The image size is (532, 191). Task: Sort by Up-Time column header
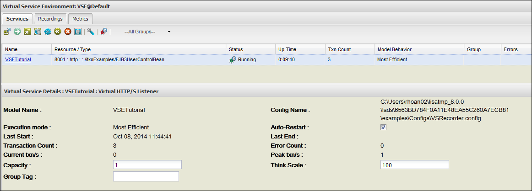[x=299, y=49]
